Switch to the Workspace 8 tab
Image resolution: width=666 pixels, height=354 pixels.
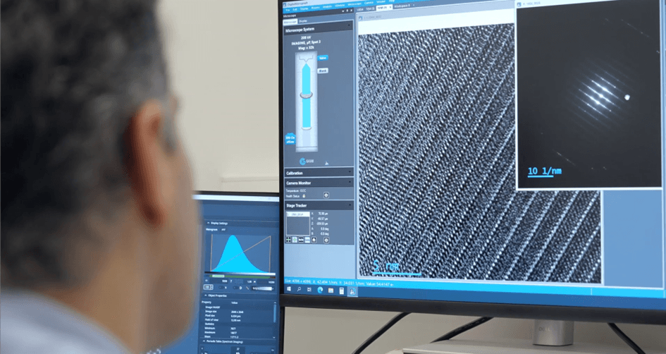pyautogui.click(x=402, y=6)
